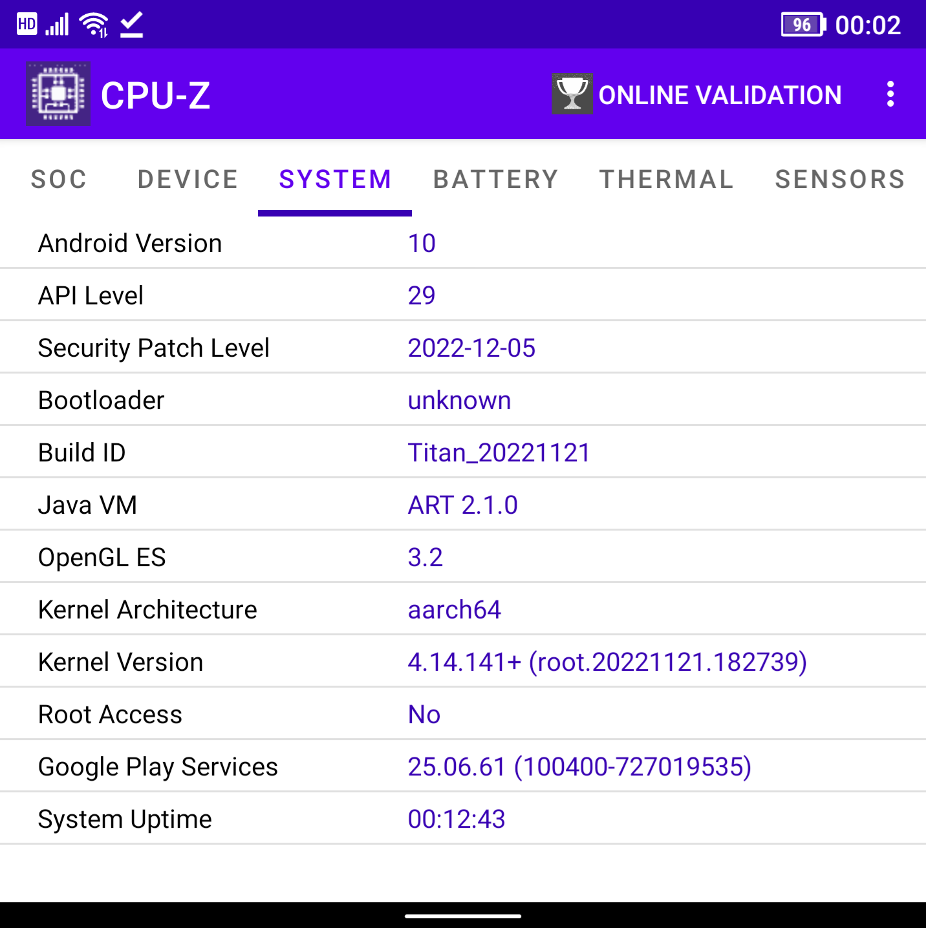Tap the trophy icon for online validation
The width and height of the screenshot is (926, 928).
[572, 94]
